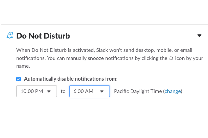Click the snoozing bell Do Not Disturb icon
Viewport: 208px width, 138px height.
10,35
